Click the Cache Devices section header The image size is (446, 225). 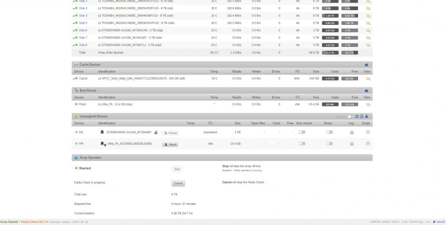click(x=222, y=65)
